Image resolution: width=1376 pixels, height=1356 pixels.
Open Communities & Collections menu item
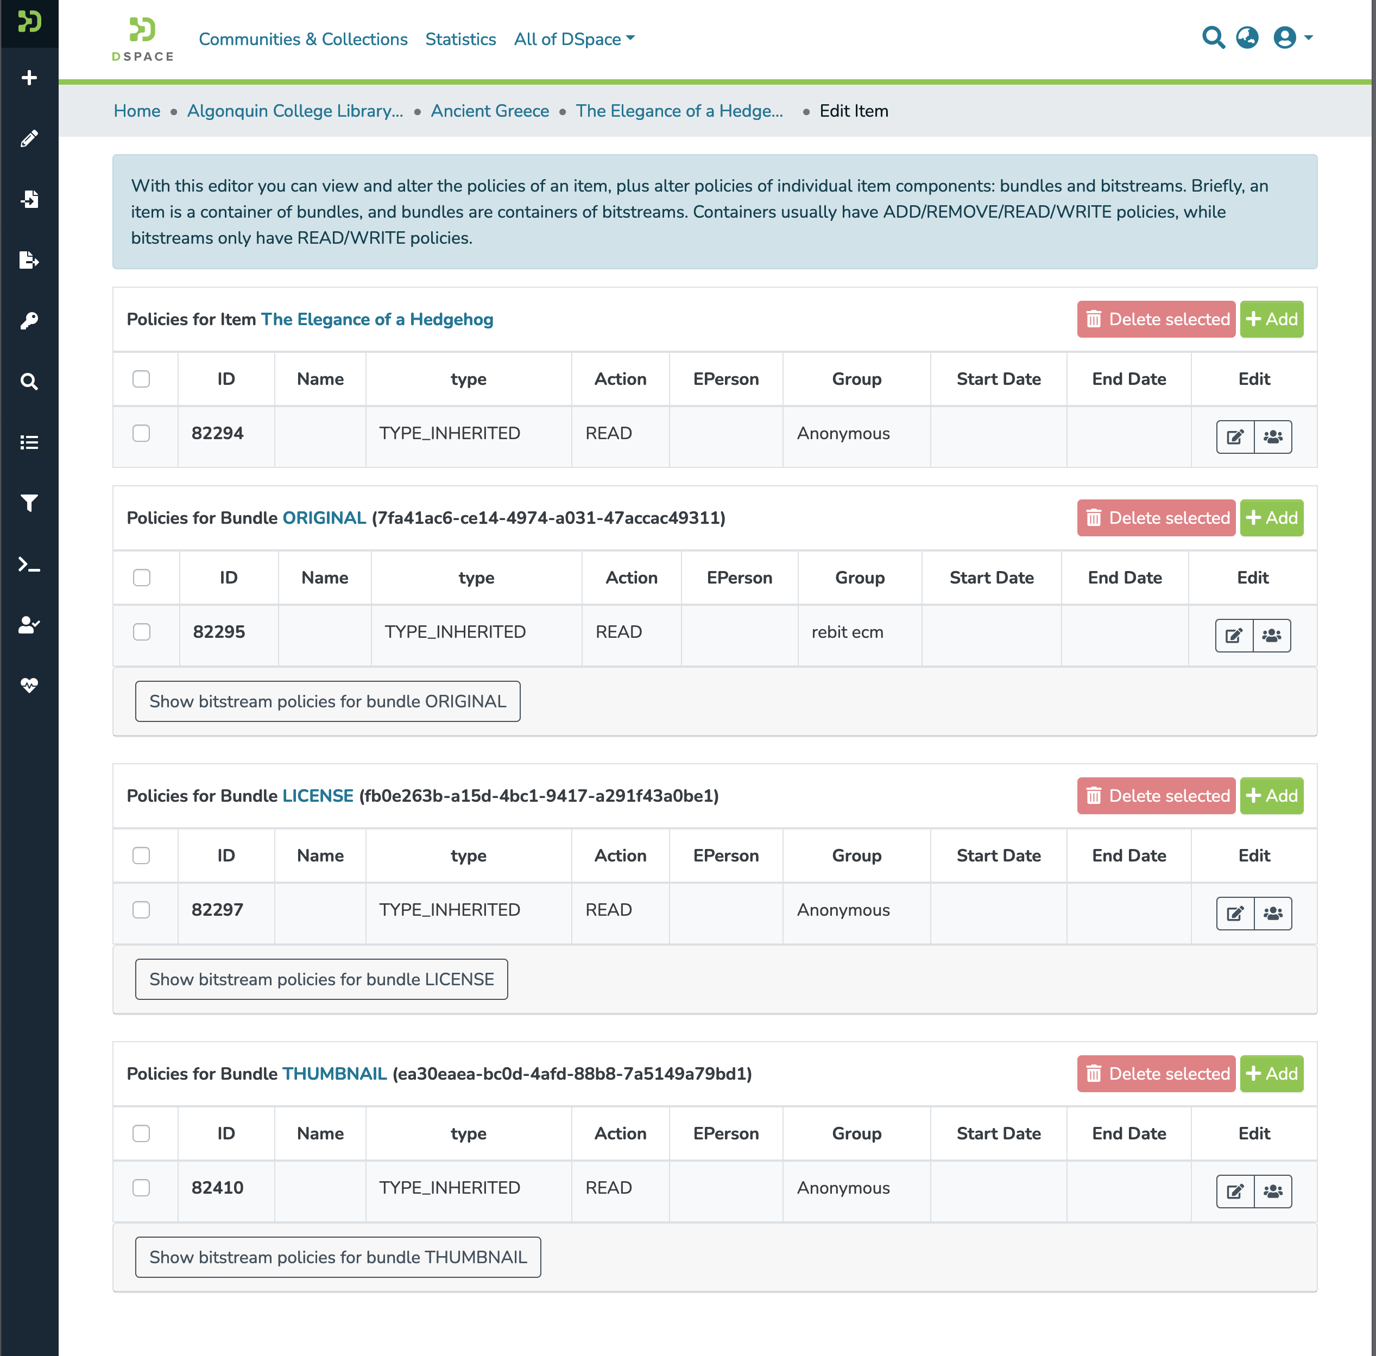click(x=302, y=39)
